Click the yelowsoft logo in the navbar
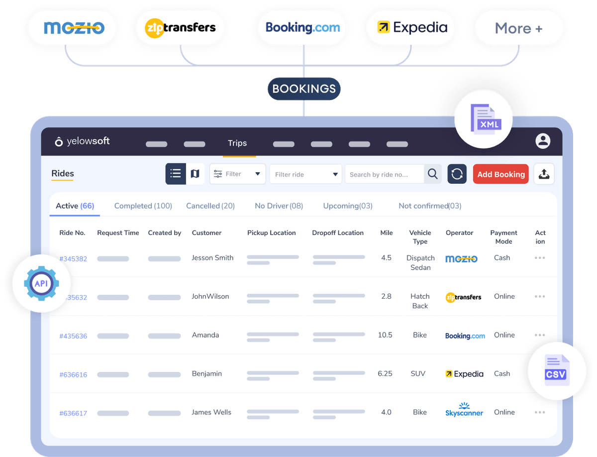This screenshot has width=597, height=457. click(81, 141)
